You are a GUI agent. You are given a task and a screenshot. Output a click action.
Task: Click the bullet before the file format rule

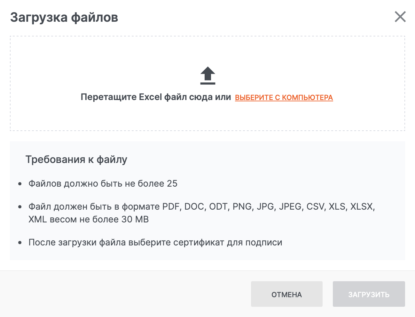[x=20, y=207]
